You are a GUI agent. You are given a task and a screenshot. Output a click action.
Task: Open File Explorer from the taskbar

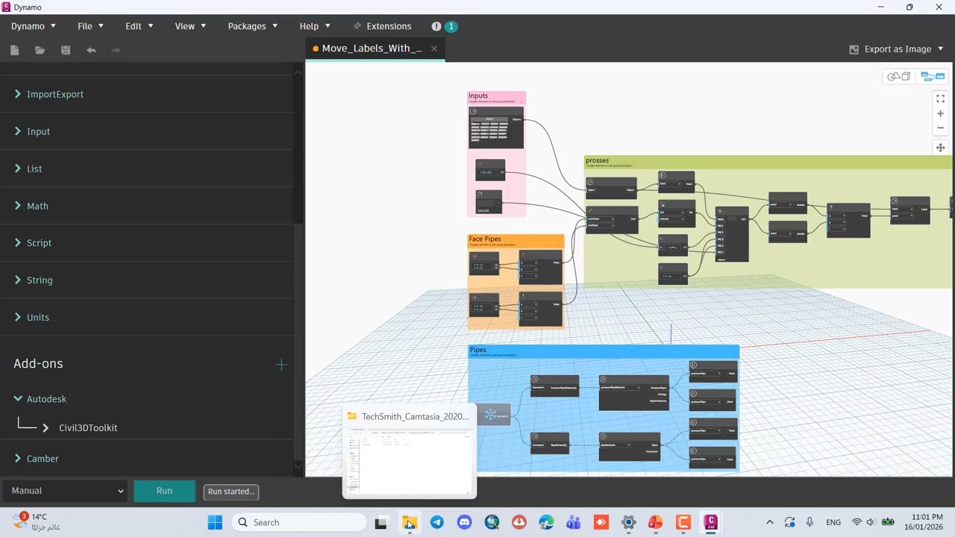point(410,522)
